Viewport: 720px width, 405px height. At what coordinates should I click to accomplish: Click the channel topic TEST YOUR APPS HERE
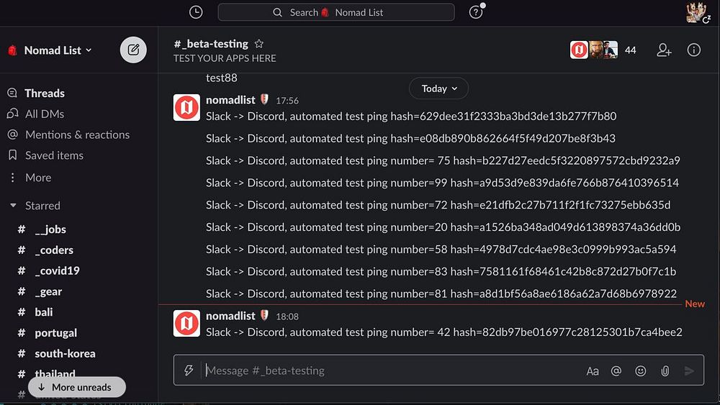[225, 58]
